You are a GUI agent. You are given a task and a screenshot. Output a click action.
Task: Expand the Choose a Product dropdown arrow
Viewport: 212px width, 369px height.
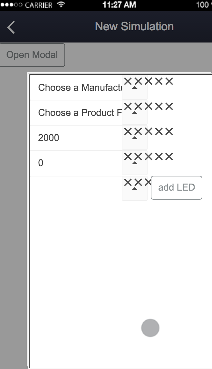click(135, 113)
